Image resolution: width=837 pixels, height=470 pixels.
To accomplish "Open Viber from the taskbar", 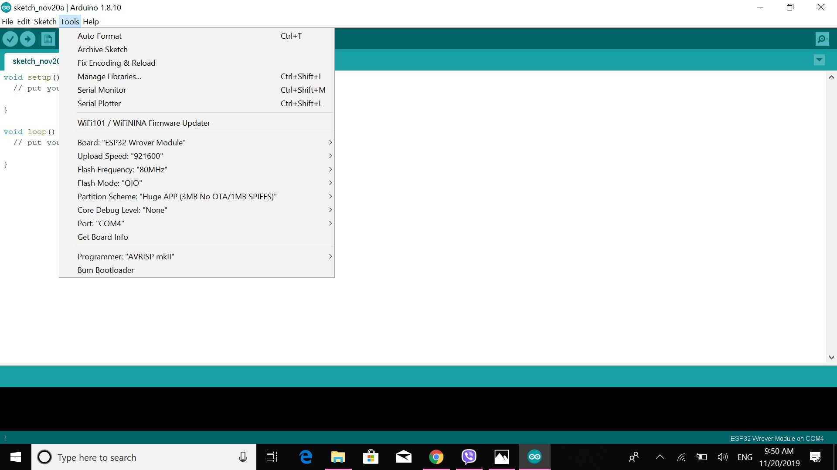I will [469, 457].
